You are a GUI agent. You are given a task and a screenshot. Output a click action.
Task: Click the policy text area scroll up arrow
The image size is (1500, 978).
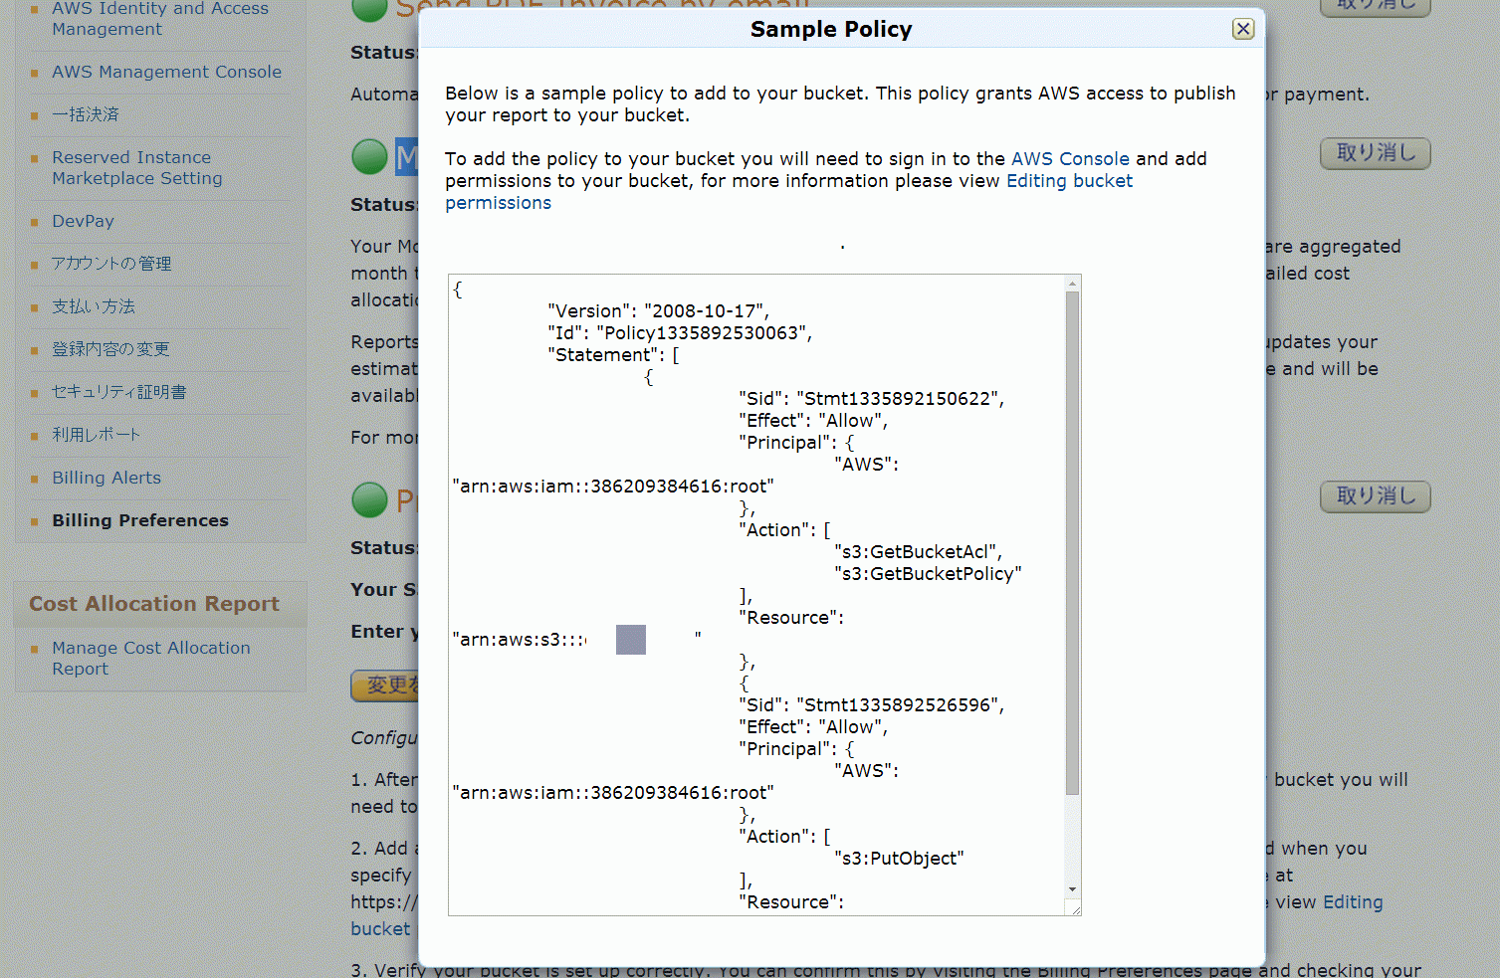pos(1072,285)
